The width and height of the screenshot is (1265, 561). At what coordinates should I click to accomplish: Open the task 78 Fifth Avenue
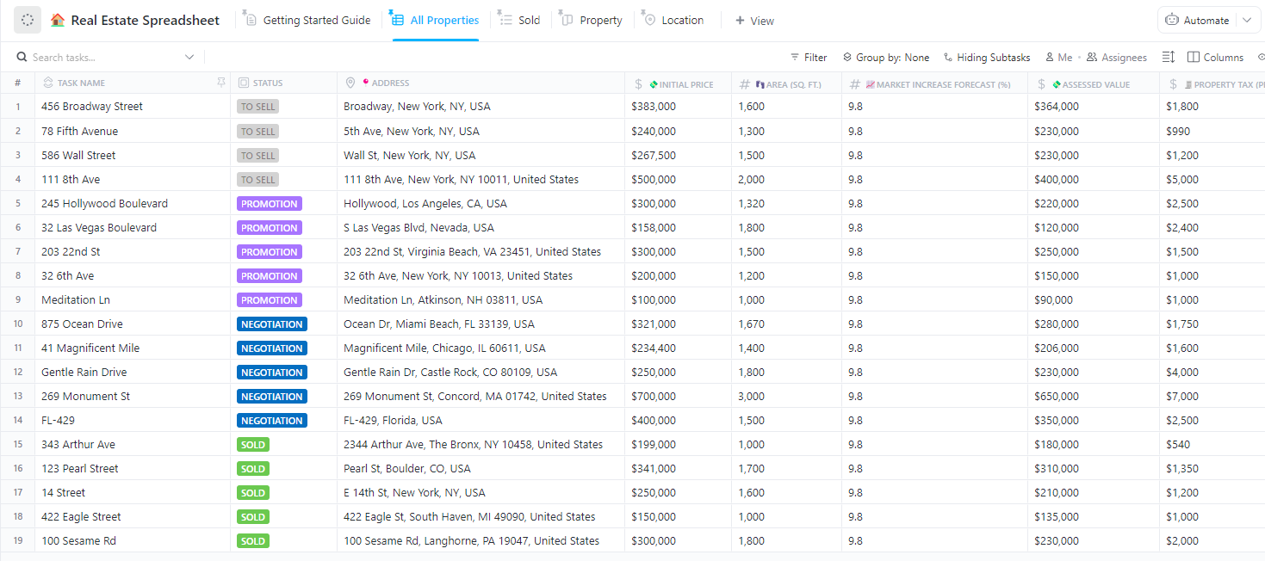click(79, 131)
